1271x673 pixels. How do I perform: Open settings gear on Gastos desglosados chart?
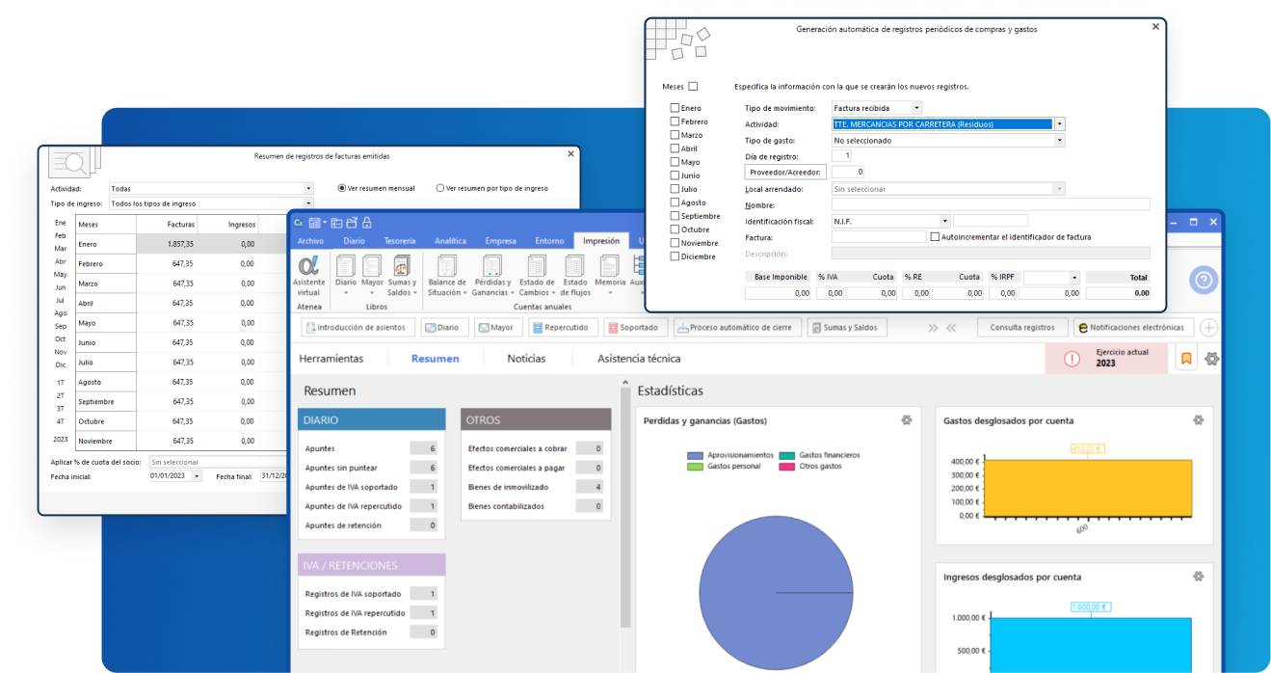coord(1198,420)
